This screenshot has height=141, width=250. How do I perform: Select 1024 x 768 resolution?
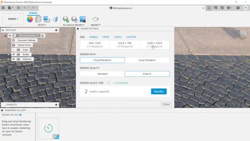(x=125, y=45)
